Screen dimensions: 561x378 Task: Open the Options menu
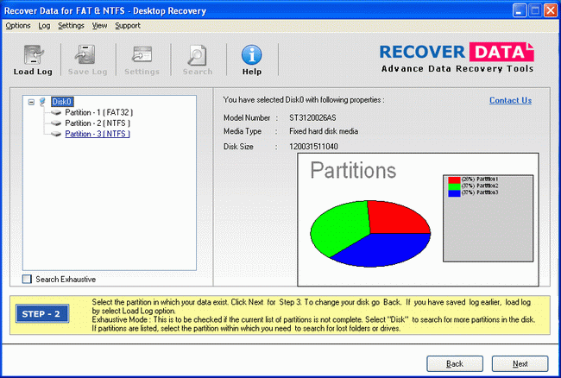pyautogui.click(x=17, y=26)
